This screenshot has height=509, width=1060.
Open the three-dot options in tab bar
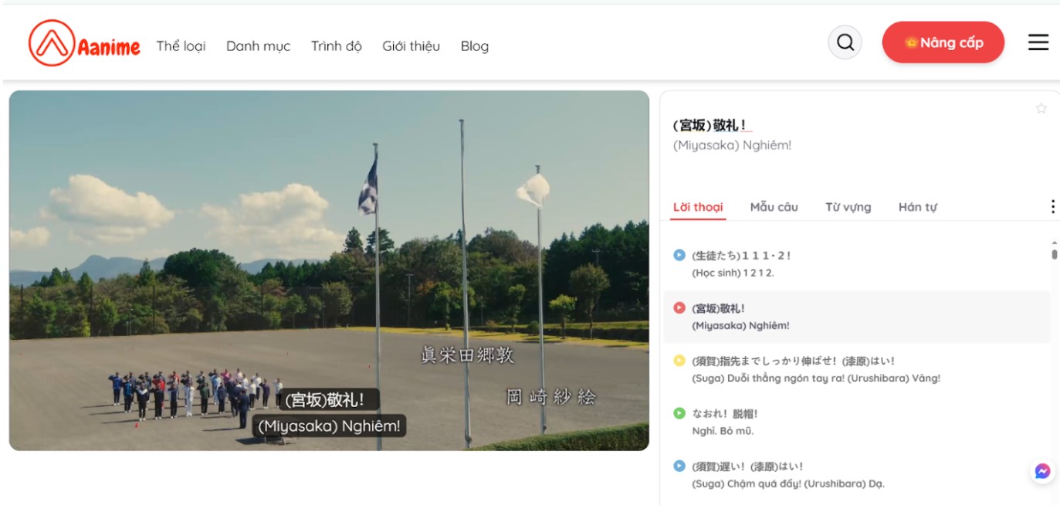pyautogui.click(x=1052, y=206)
